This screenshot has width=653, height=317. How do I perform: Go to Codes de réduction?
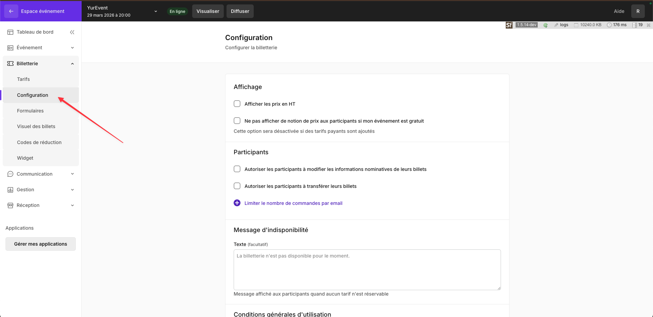tap(39, 143)
